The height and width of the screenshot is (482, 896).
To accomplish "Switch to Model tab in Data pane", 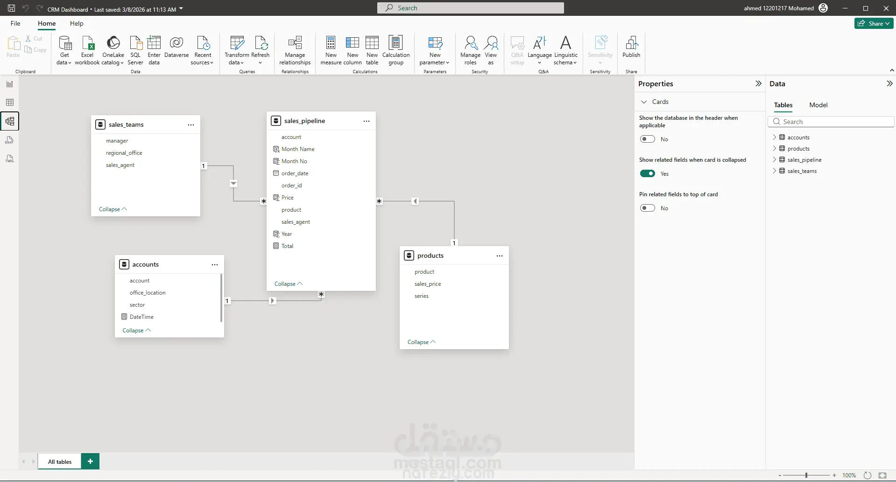I will 818,105.
